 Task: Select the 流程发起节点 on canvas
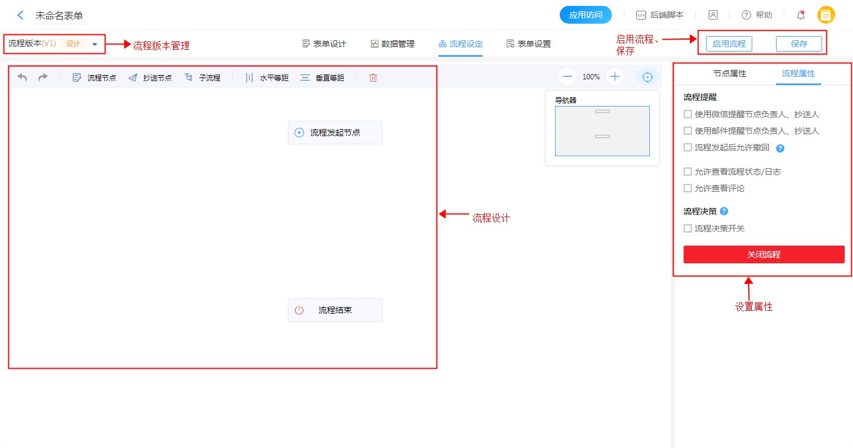click(x=335, y=133)
